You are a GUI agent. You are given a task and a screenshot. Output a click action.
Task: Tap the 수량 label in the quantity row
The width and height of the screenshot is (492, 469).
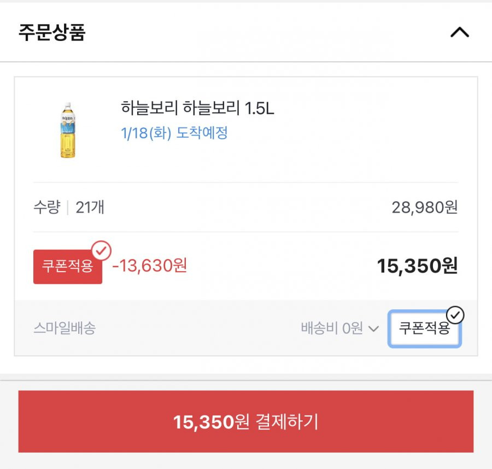click(47, 207)
